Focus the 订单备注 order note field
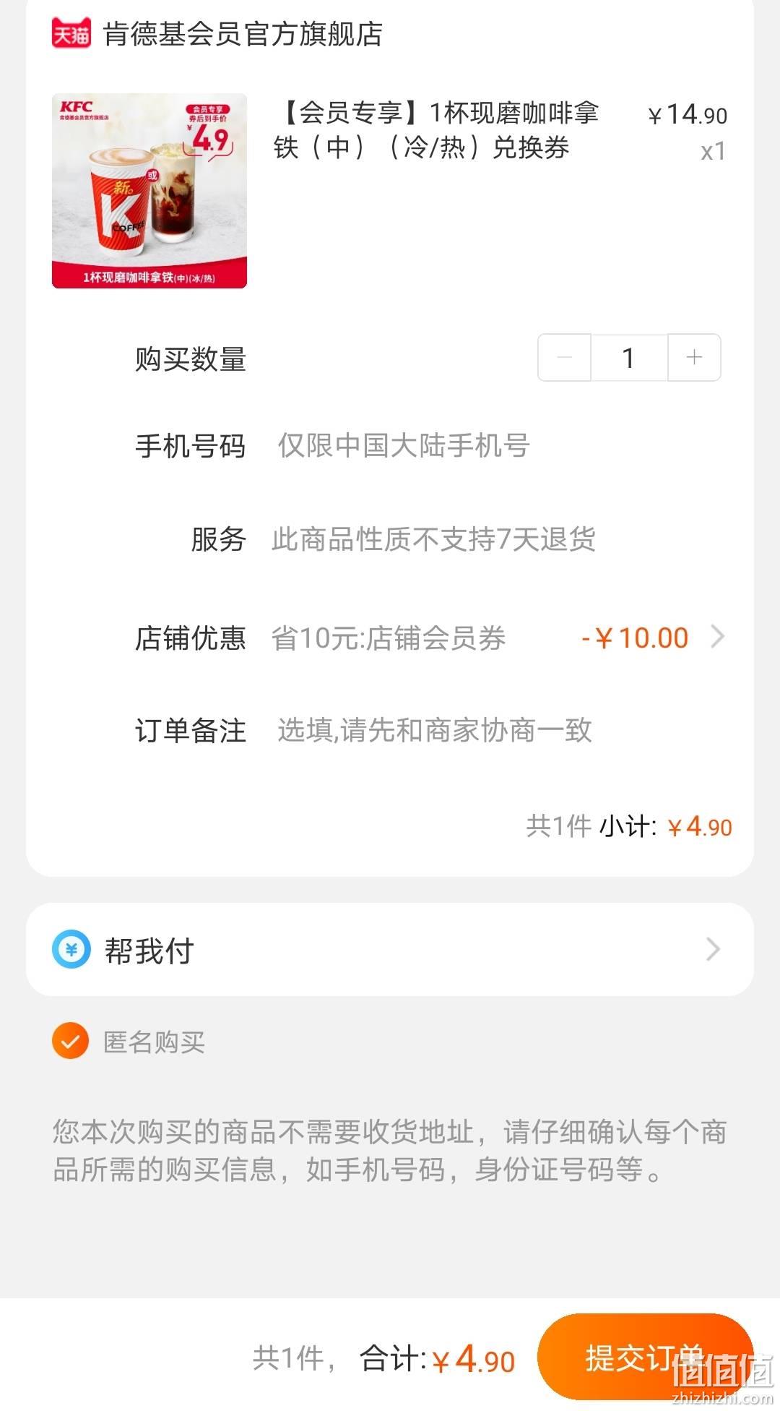780x1411 pixels. 500,730
